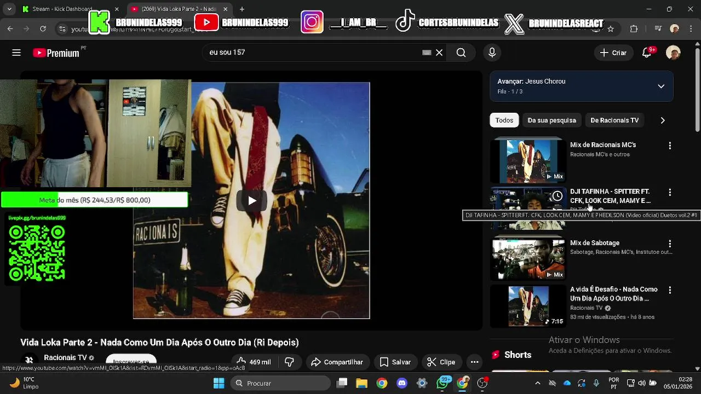701x394 pixels.
Task: Open YouTube notifications bell
Action: click(647, 53)
